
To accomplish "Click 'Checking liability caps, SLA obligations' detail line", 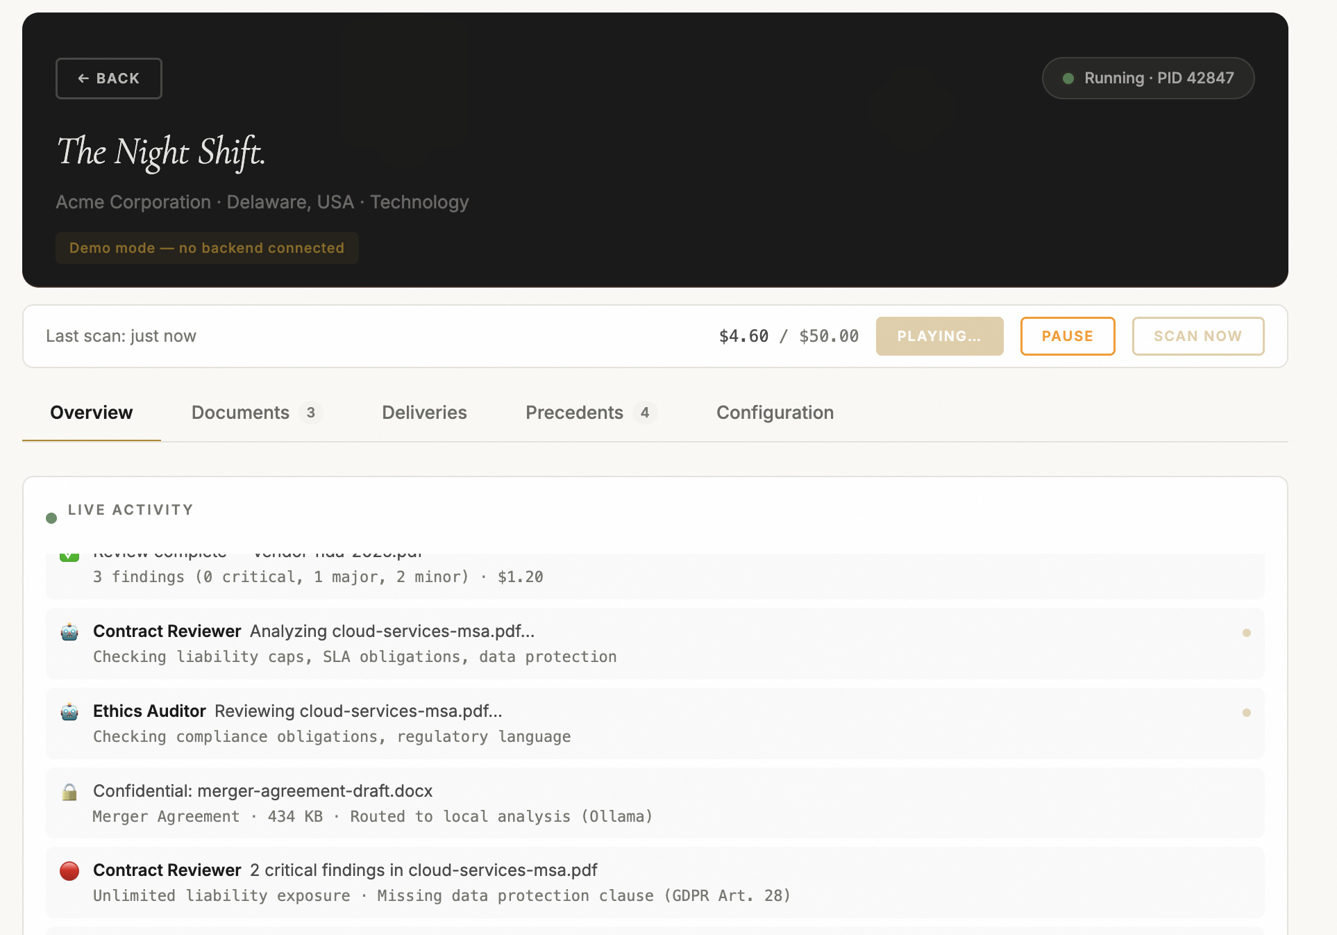I will coord(355,657).
